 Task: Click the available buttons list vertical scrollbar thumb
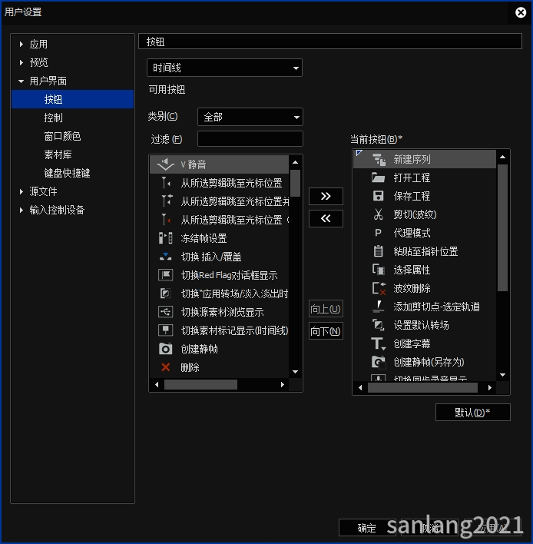[x=295, y=183]
